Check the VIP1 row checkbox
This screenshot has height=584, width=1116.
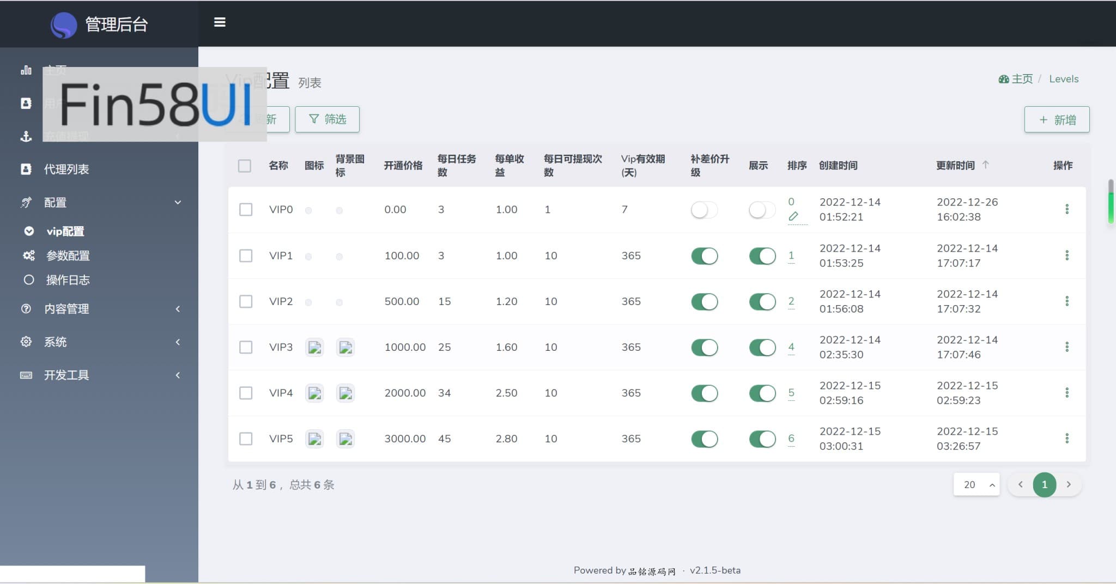tap(246, 255)
